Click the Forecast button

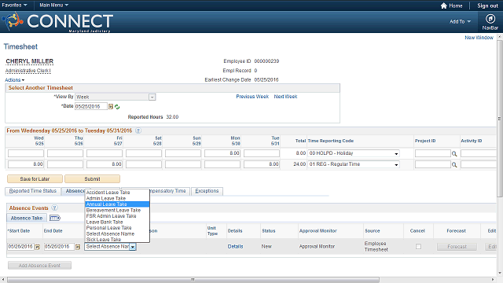[x=457, y=247]
